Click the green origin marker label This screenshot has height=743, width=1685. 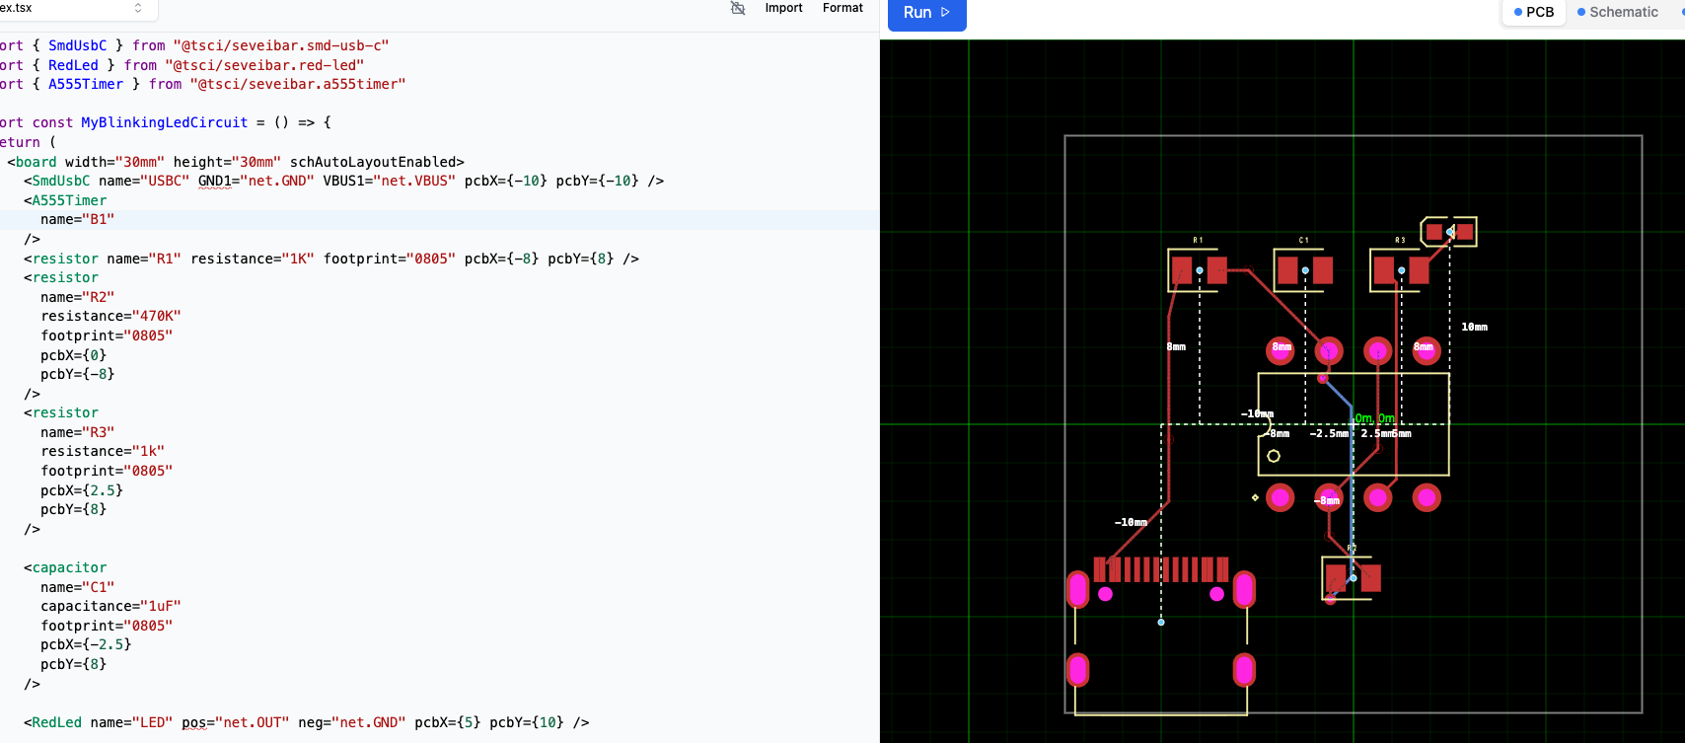(1374, 418)
